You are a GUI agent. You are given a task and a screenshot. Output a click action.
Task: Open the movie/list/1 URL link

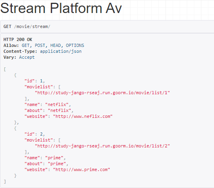(x=102, y=93)
